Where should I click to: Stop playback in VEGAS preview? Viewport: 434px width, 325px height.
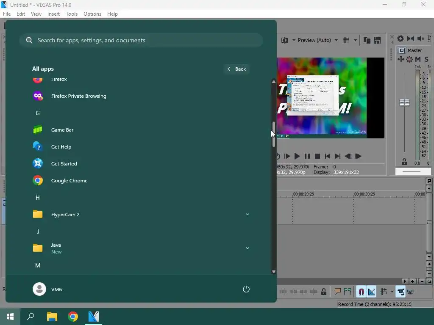[317, 156]
